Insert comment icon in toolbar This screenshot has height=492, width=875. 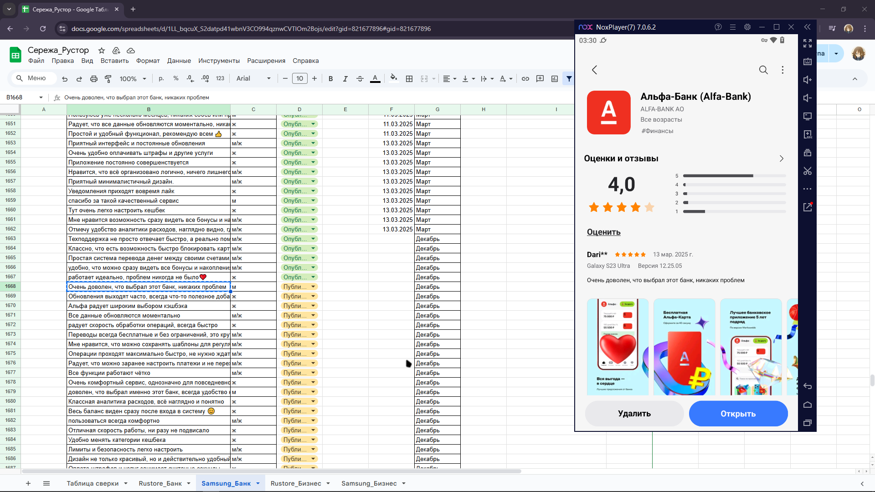click(540, 78)
